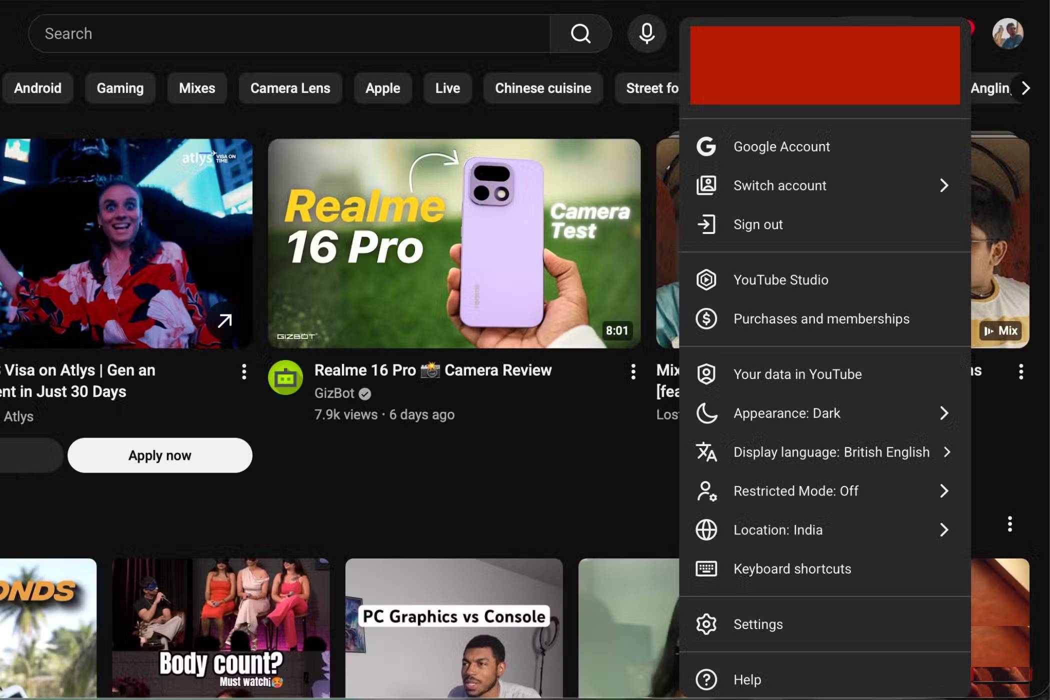Screen dimensions: 1050x700
Task: Select the Gaming category chip
Action: (119, 88)
